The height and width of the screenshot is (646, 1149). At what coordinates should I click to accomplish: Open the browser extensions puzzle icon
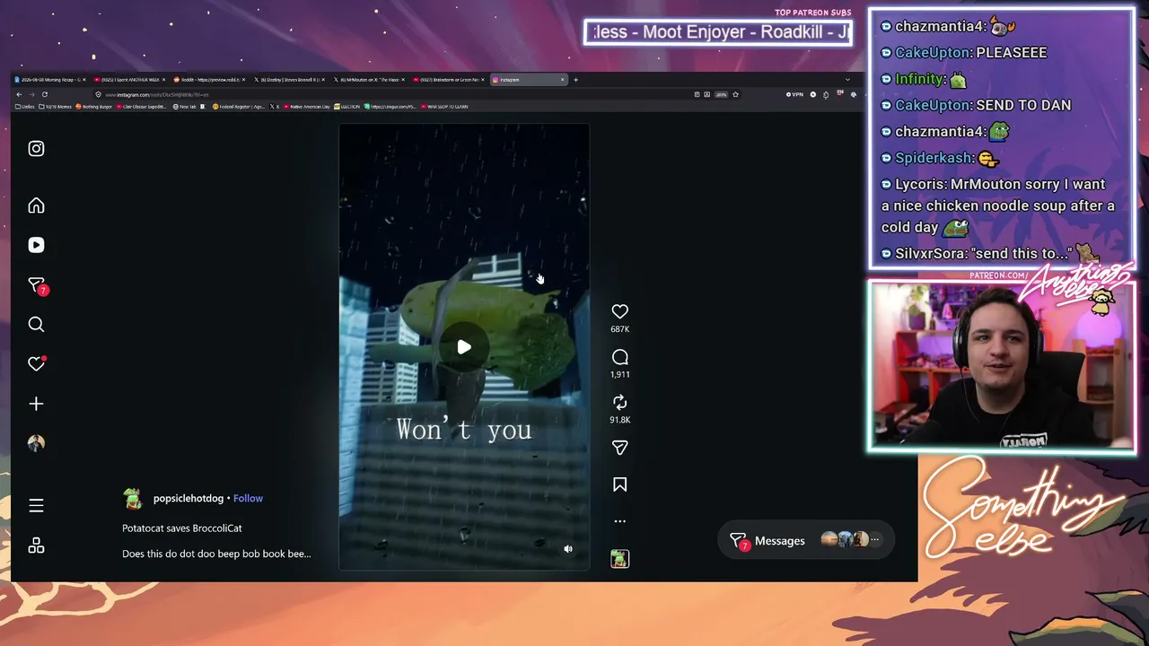pos(826,94)
